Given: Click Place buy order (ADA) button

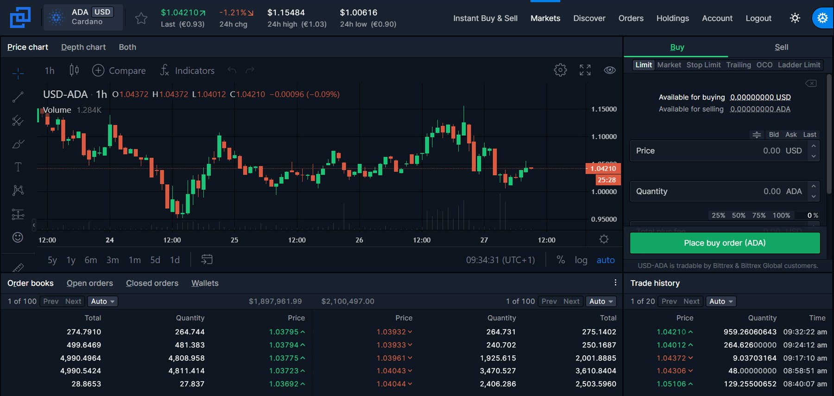Looking at the screenshot, I should (725, 243).
